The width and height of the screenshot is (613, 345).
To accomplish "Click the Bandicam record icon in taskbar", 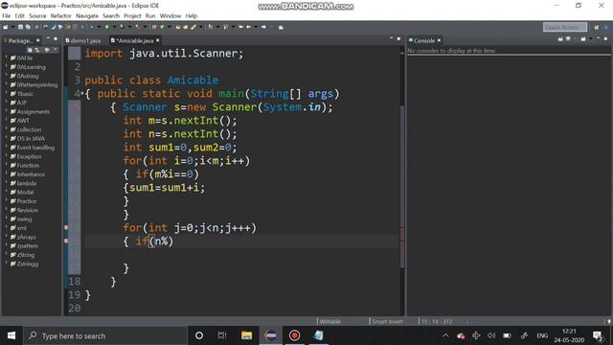I will [x=294, y=335].
